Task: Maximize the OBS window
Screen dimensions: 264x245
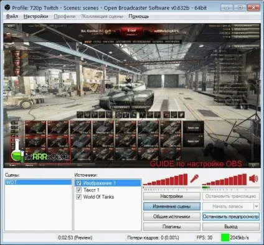Action: pyautogui.click(x=240, y=7)
